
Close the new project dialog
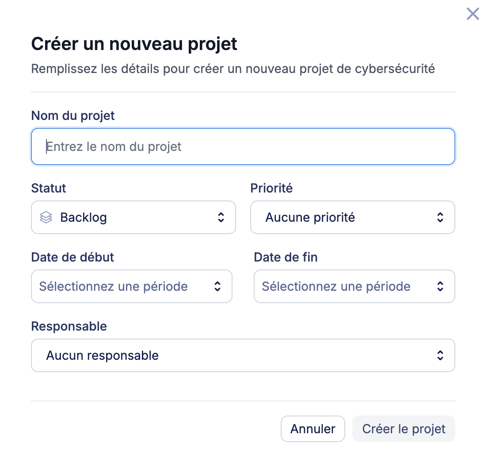click(473, 14)
